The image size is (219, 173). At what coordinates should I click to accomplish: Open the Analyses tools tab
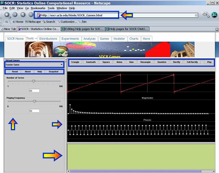click(x=89, y=39)
